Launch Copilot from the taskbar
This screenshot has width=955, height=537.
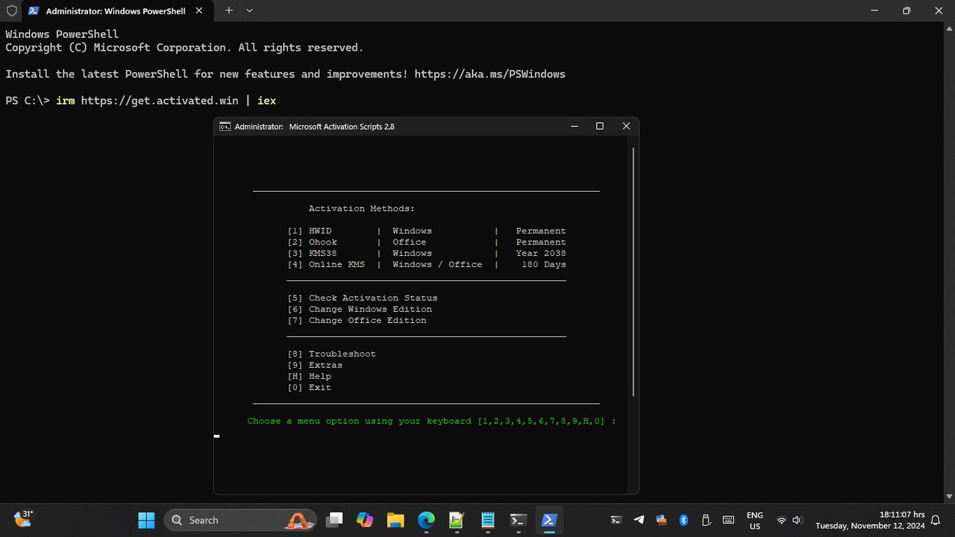point(365,520)
